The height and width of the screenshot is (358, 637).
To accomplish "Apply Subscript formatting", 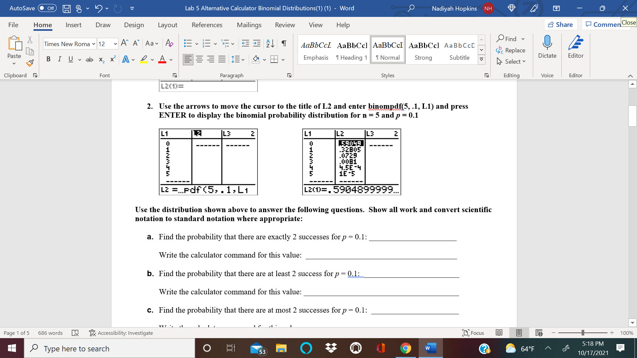I will point(101,60).
